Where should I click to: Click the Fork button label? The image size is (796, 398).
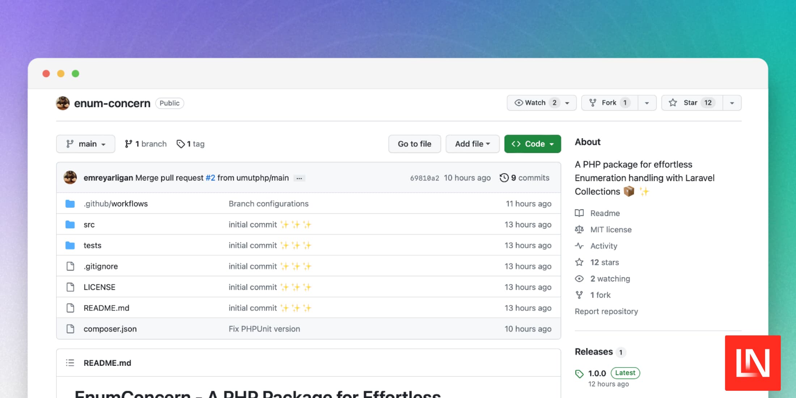609,103
